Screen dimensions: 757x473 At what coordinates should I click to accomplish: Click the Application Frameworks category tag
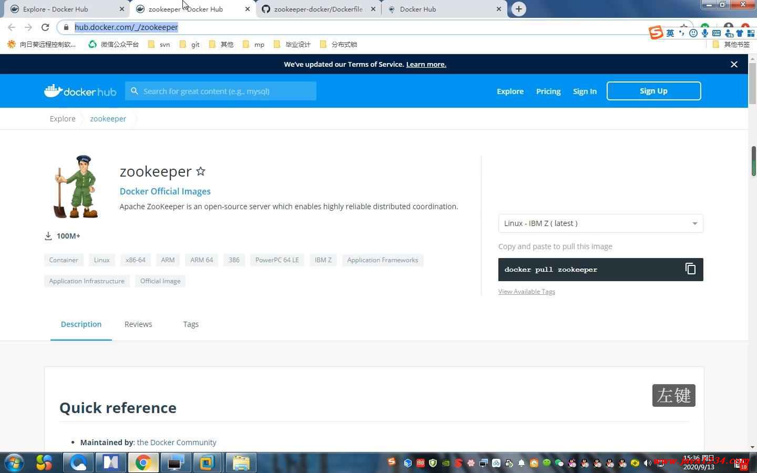(383, 260)
